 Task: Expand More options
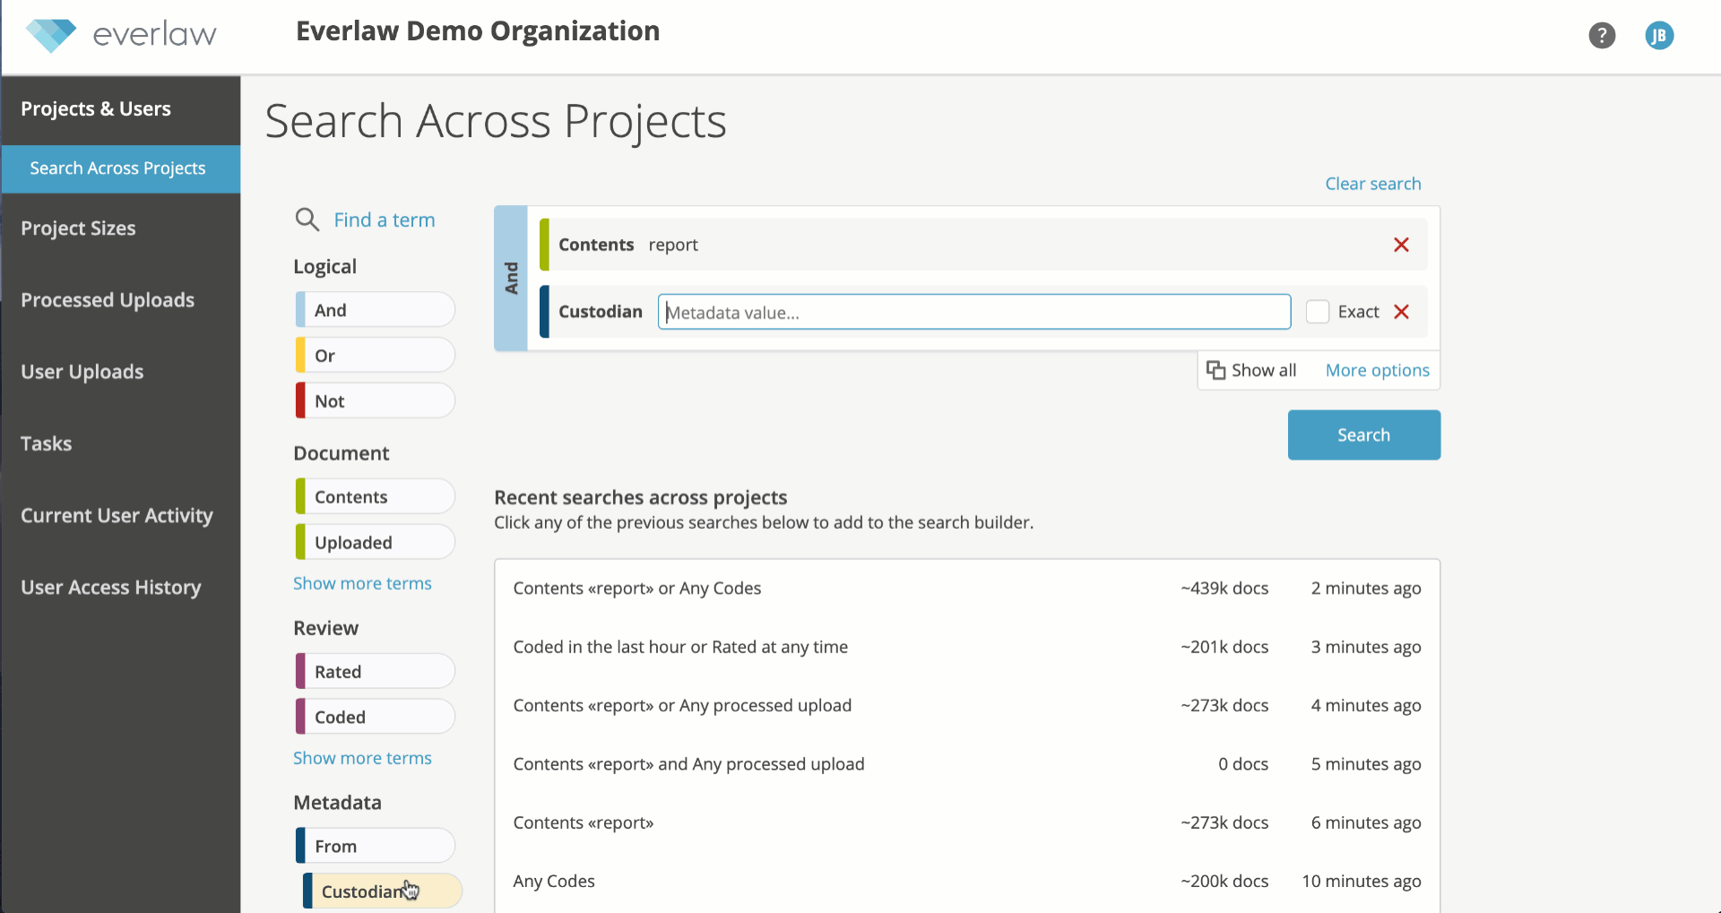tap(1378, 370)
